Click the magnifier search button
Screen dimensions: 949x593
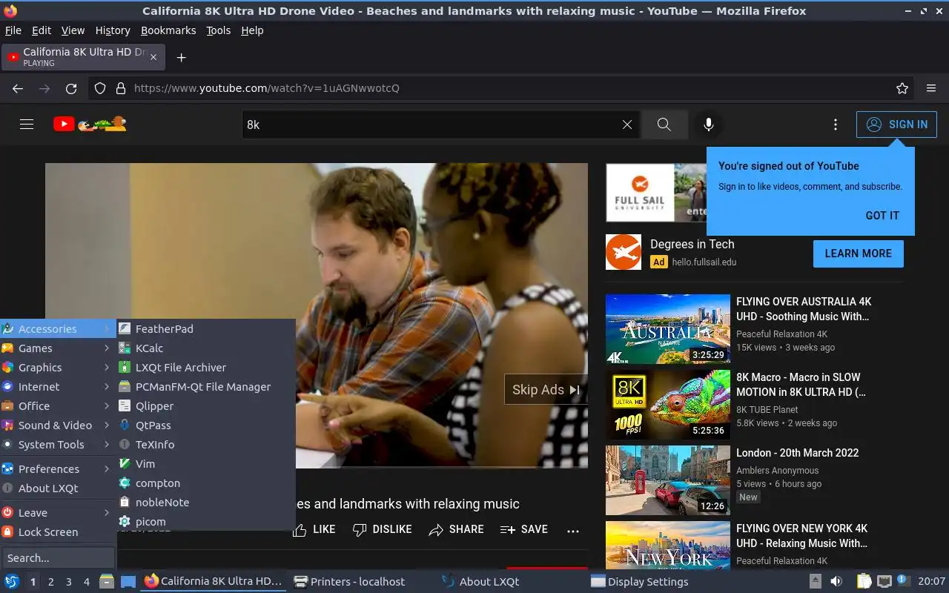click(x=664, y=125)
